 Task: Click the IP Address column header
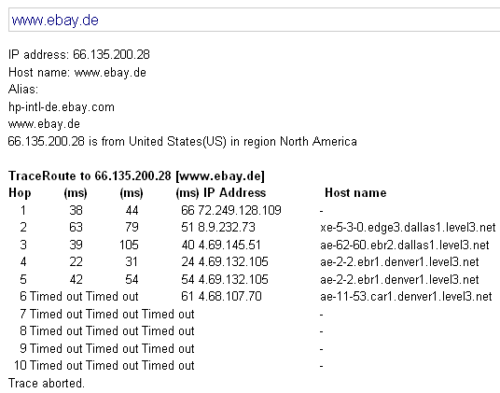click(235, 192)
